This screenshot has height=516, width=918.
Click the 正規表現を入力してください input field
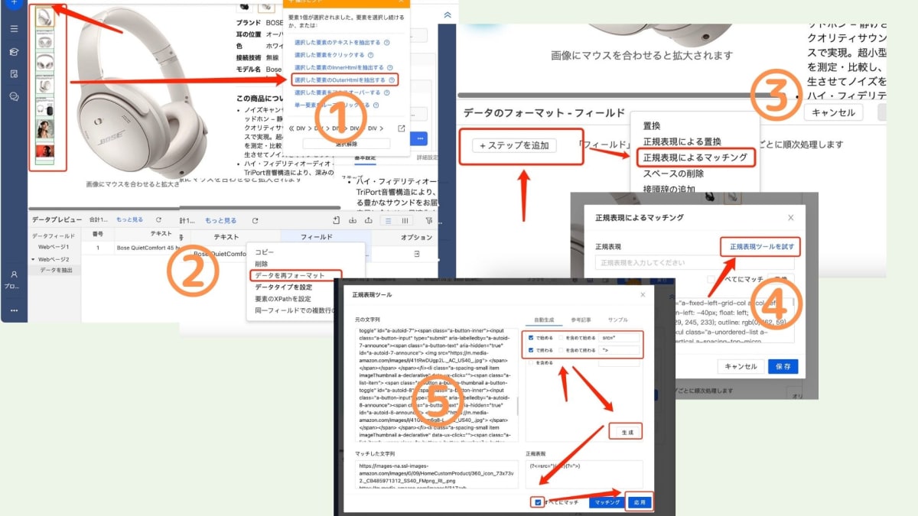(x=695, y=262)
